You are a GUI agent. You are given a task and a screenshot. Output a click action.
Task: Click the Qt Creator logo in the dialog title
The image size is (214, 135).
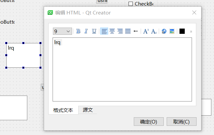pyautogui.click(x=50, y=12)
